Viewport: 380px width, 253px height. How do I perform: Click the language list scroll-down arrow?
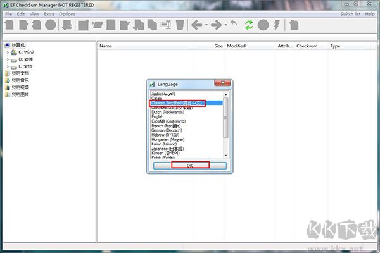coord(225,155)
